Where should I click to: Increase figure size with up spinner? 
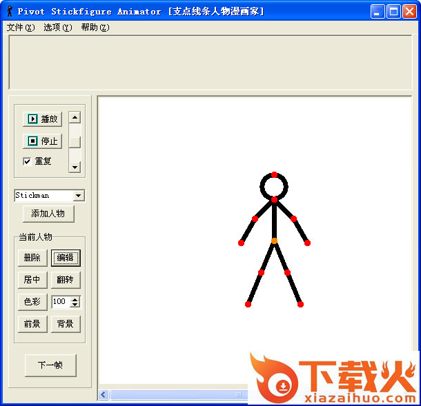pyautogui.click(x=75, y=299)
